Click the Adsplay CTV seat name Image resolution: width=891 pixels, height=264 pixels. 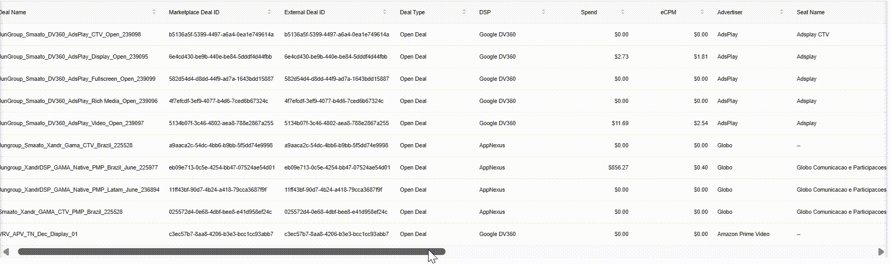coord(813,34)
